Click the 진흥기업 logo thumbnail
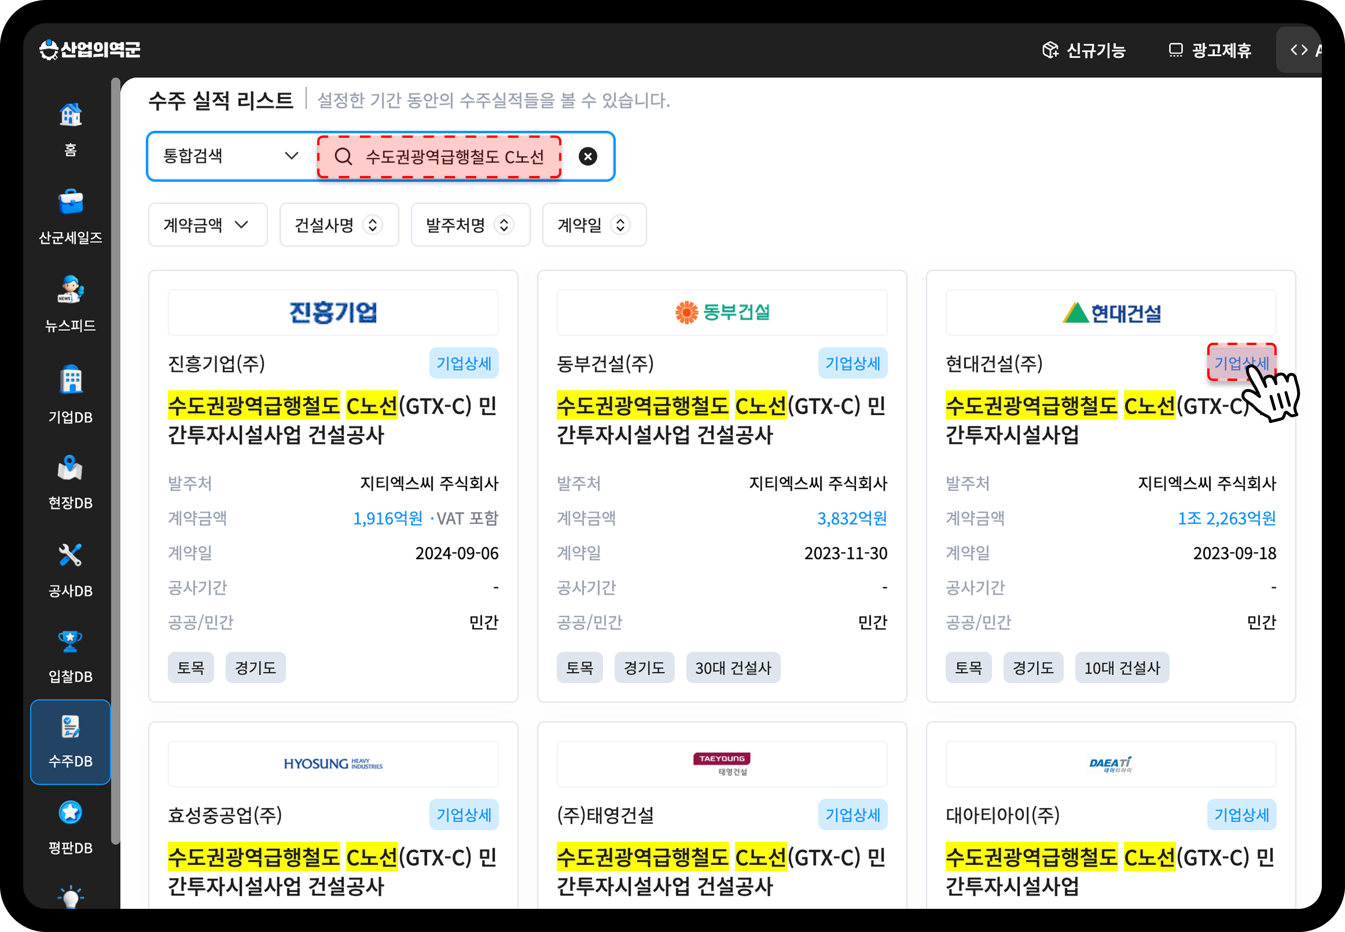The image size is (1345, 932). [x=333, y=313]
